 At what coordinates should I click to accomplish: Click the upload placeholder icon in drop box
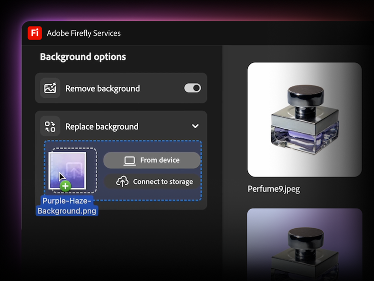point(73,170)
